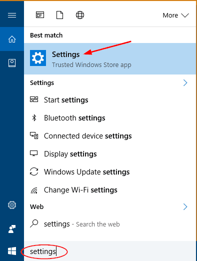Click the magnifier icon beside web search

click(x=34, y=223)
